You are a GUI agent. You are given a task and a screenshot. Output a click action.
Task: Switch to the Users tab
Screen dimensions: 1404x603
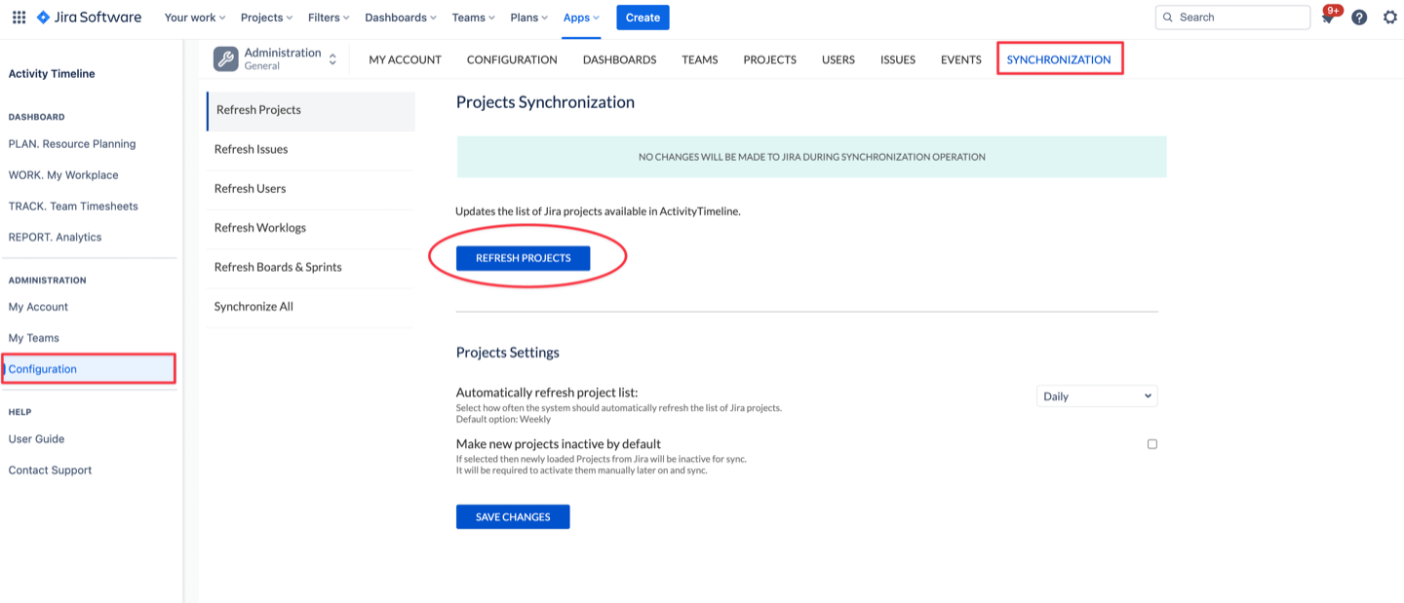tap(838, 59)
